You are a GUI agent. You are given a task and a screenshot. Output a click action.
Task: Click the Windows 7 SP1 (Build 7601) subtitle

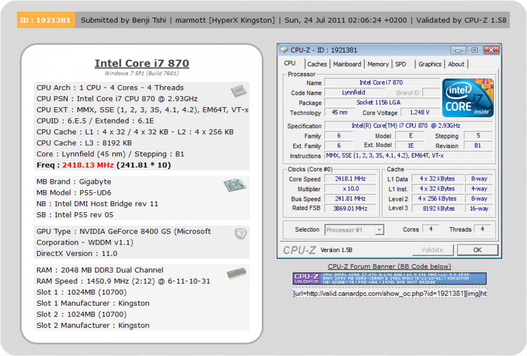(x=142, y=73)
